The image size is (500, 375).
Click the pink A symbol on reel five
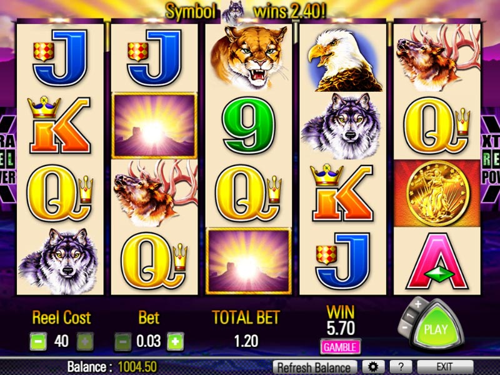click(x=437, y=261)
